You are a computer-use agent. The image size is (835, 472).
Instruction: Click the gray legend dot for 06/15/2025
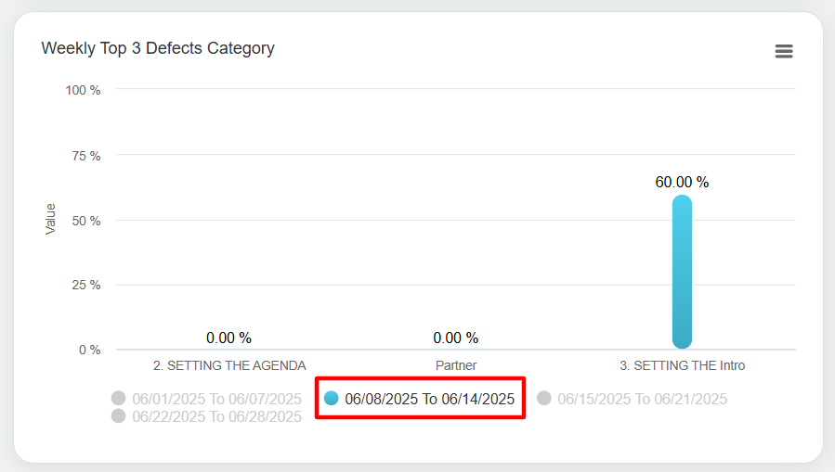[544, 399]
